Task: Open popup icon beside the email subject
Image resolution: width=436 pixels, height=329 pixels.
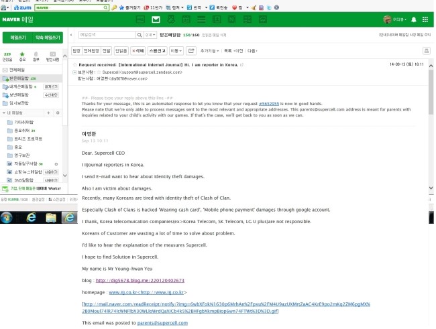Action: coord(241,65)
